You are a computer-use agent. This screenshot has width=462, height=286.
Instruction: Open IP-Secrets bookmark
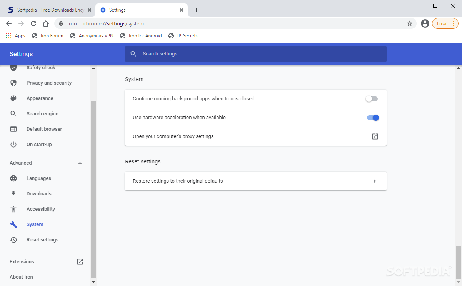point(183,36)
